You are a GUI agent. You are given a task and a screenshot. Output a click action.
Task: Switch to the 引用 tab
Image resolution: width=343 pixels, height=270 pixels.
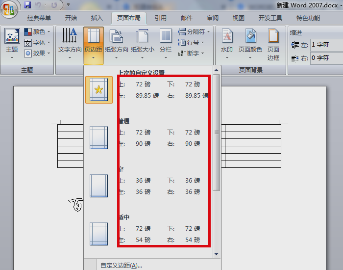[161, 18]
